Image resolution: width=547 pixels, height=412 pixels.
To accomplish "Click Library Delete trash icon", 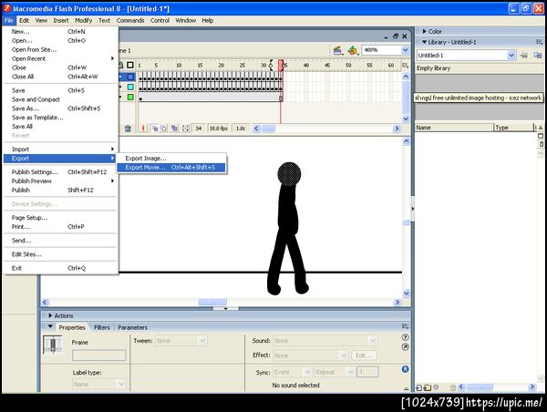I will click(453, 387).
